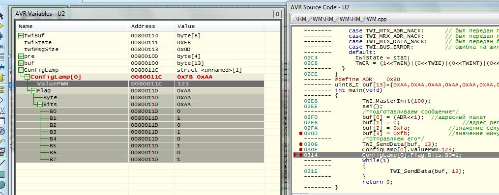Click the ConfigLamp[0].ValuePWM=123; source line
This screenshot has height=195, width=499.
pyautogui.click(x=409, y=149)
